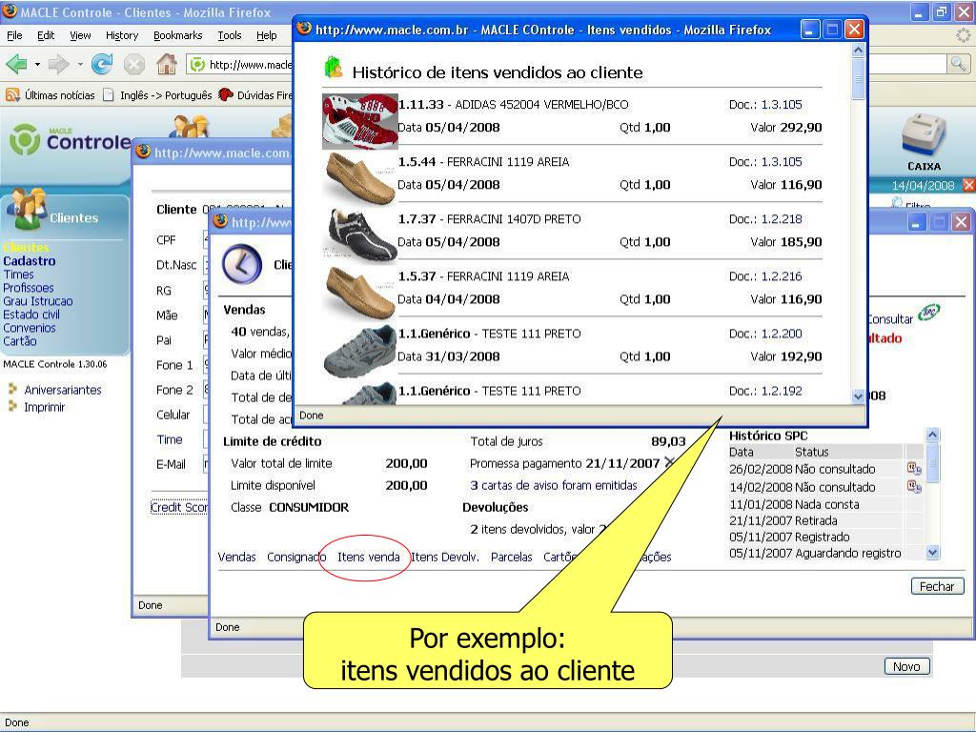Open the shoe thumbnail for item 1.5.44
Viewport: 976px width, 732px height.
(359, 178)
